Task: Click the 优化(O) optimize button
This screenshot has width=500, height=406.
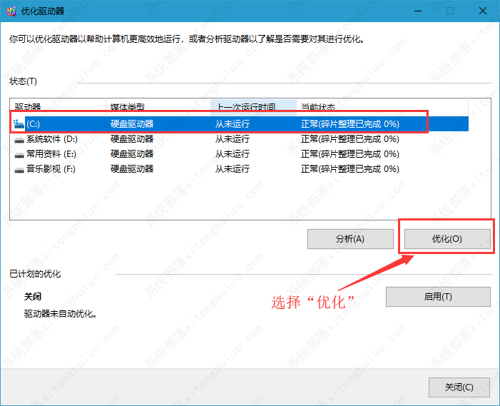Action: click(447, 239)
